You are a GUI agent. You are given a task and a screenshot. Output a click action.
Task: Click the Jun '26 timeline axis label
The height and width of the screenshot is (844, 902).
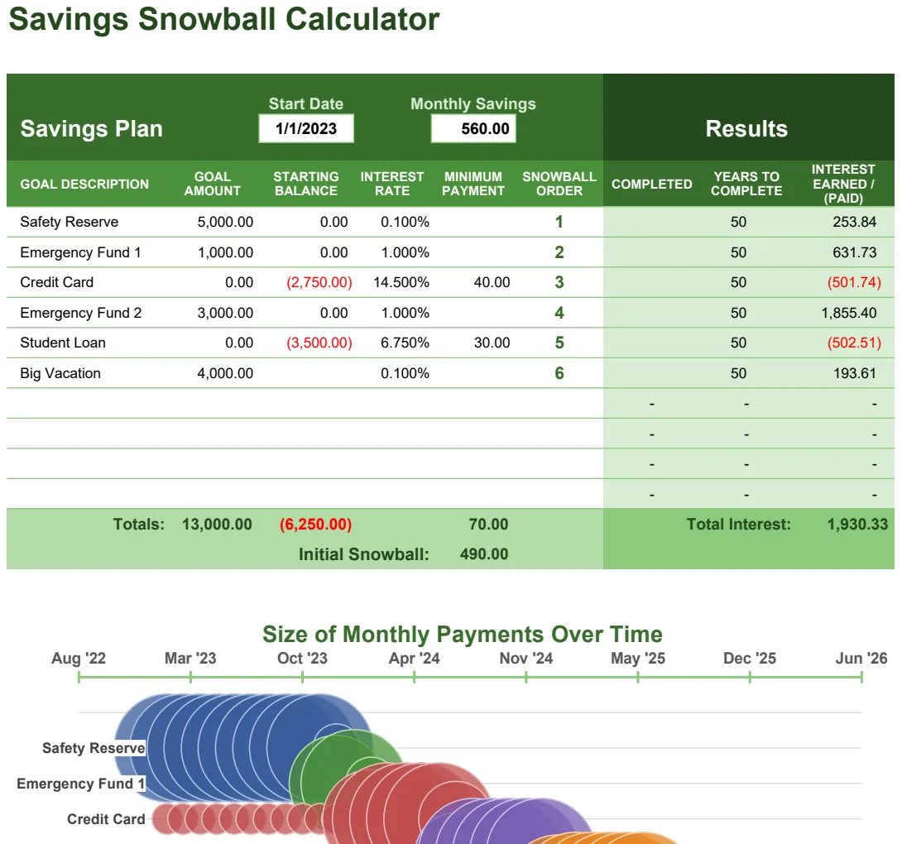861,658
